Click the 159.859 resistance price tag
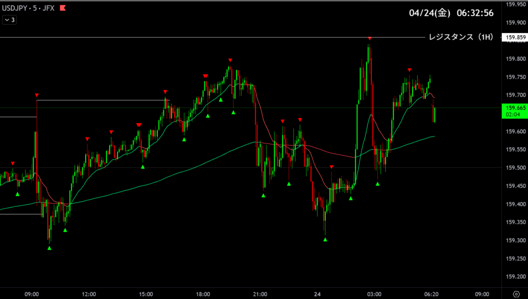The height and width of the screenshot is (299, 528). [x=515, y=38]
